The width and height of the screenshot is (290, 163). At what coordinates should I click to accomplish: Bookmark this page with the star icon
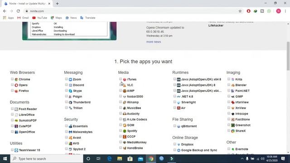click(x=240, y=11)
